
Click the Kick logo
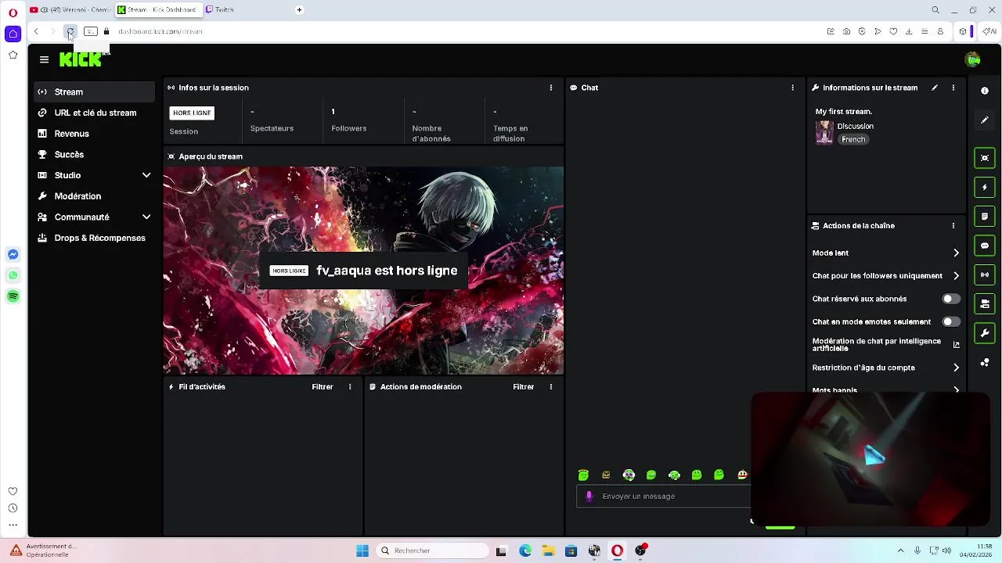click(x=81, y=59)
